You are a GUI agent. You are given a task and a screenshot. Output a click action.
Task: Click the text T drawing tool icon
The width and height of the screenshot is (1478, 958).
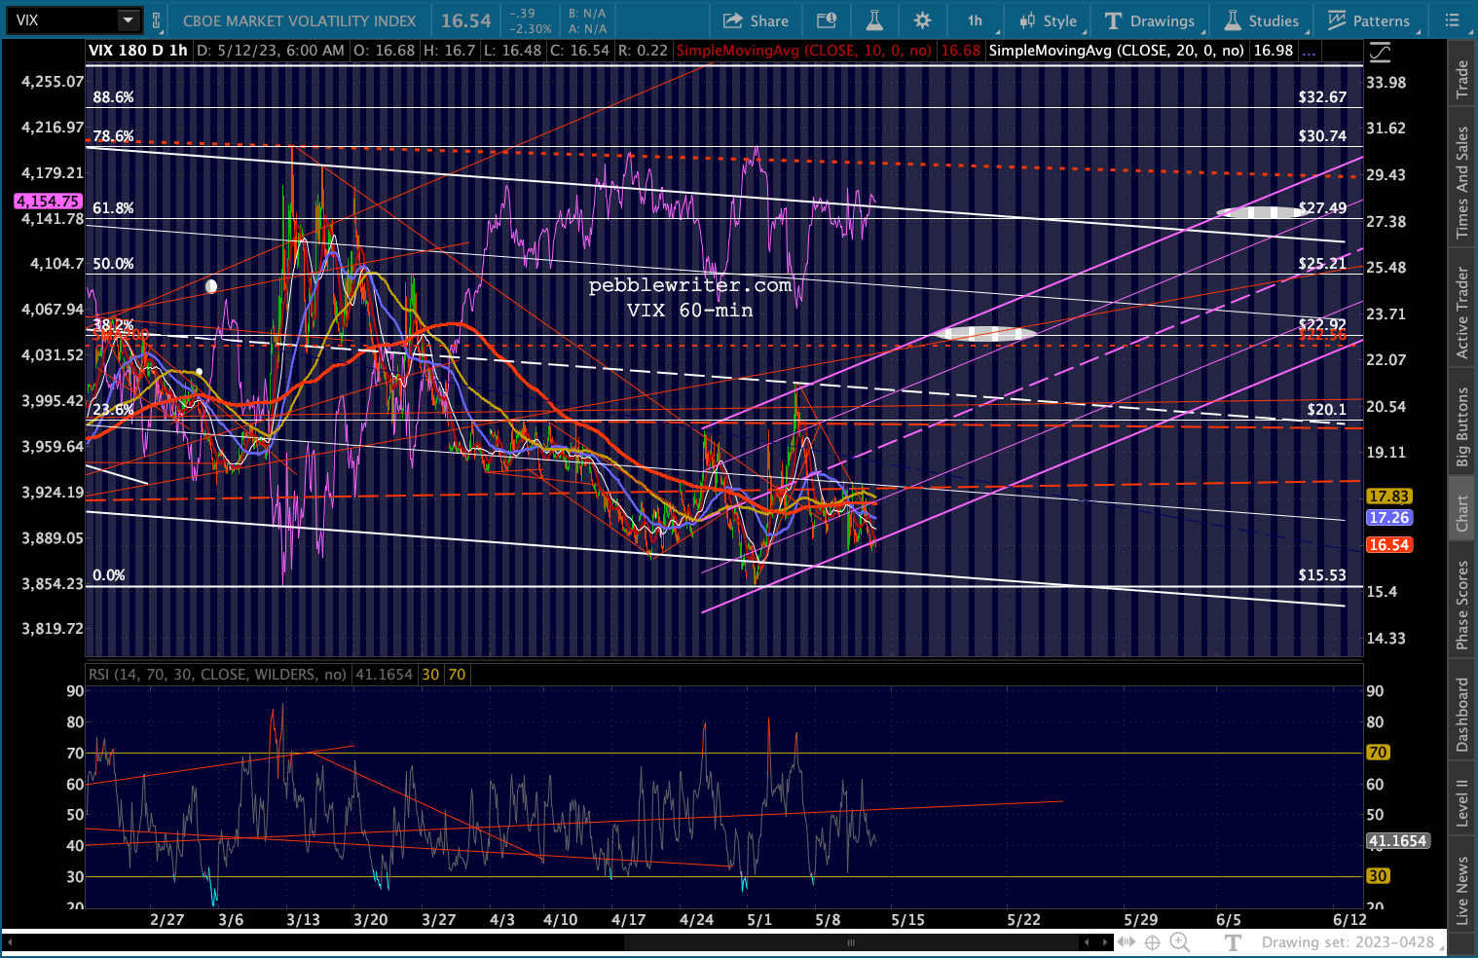pyautogui.click(x=1233, y=942)
